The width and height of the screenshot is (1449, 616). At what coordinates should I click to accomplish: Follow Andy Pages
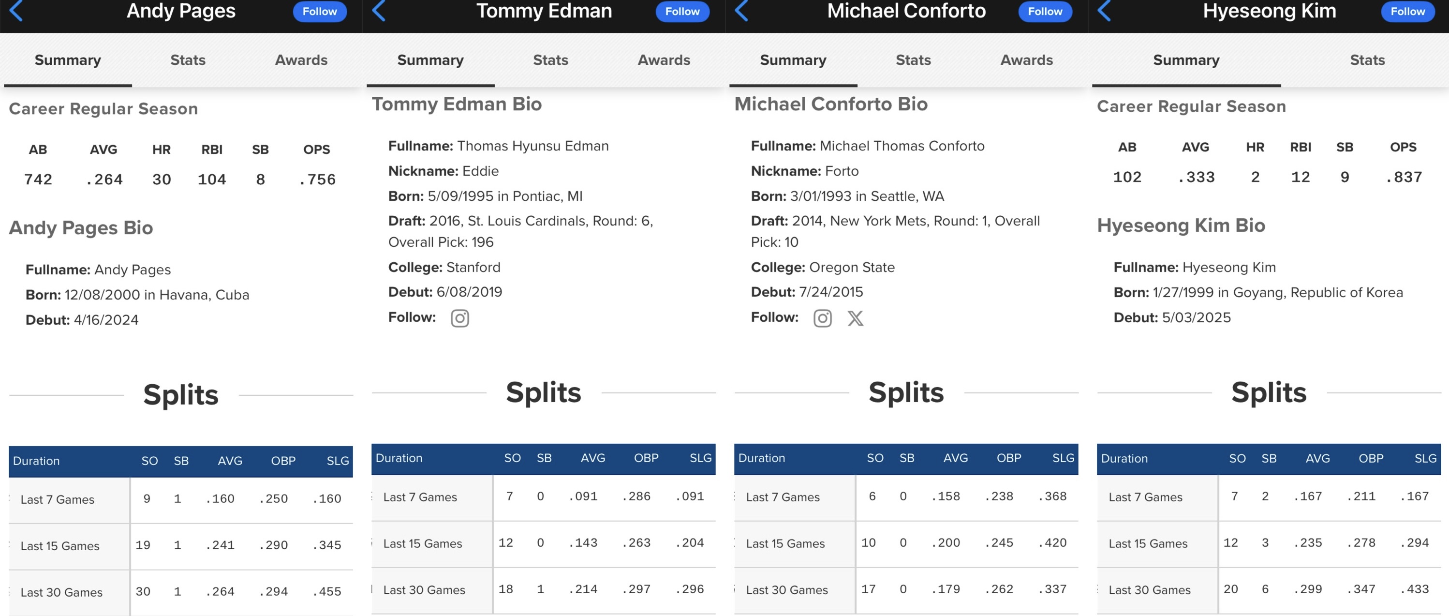[320, 11]
